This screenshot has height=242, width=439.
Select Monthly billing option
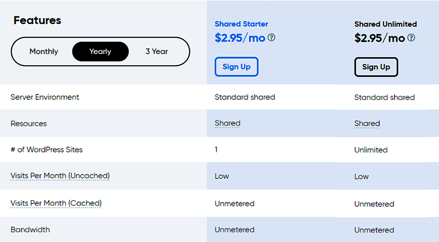44,52
